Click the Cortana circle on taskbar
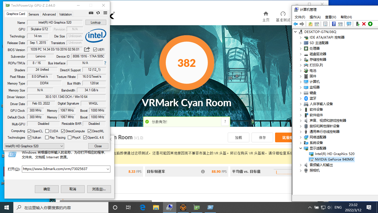Screen dimensions: 378x213 click(115, 207)
